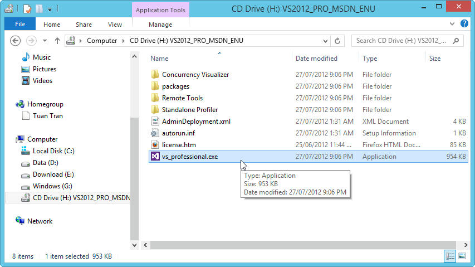Click the license.htm Firefox file icon
The height and width of the screenshot is (267, 475).
pyautogui.click(x=155, y=145)
